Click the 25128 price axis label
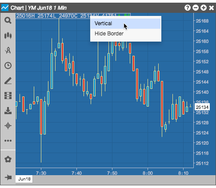216x188 pixels. pyautogui.click(x=202, y=123)
